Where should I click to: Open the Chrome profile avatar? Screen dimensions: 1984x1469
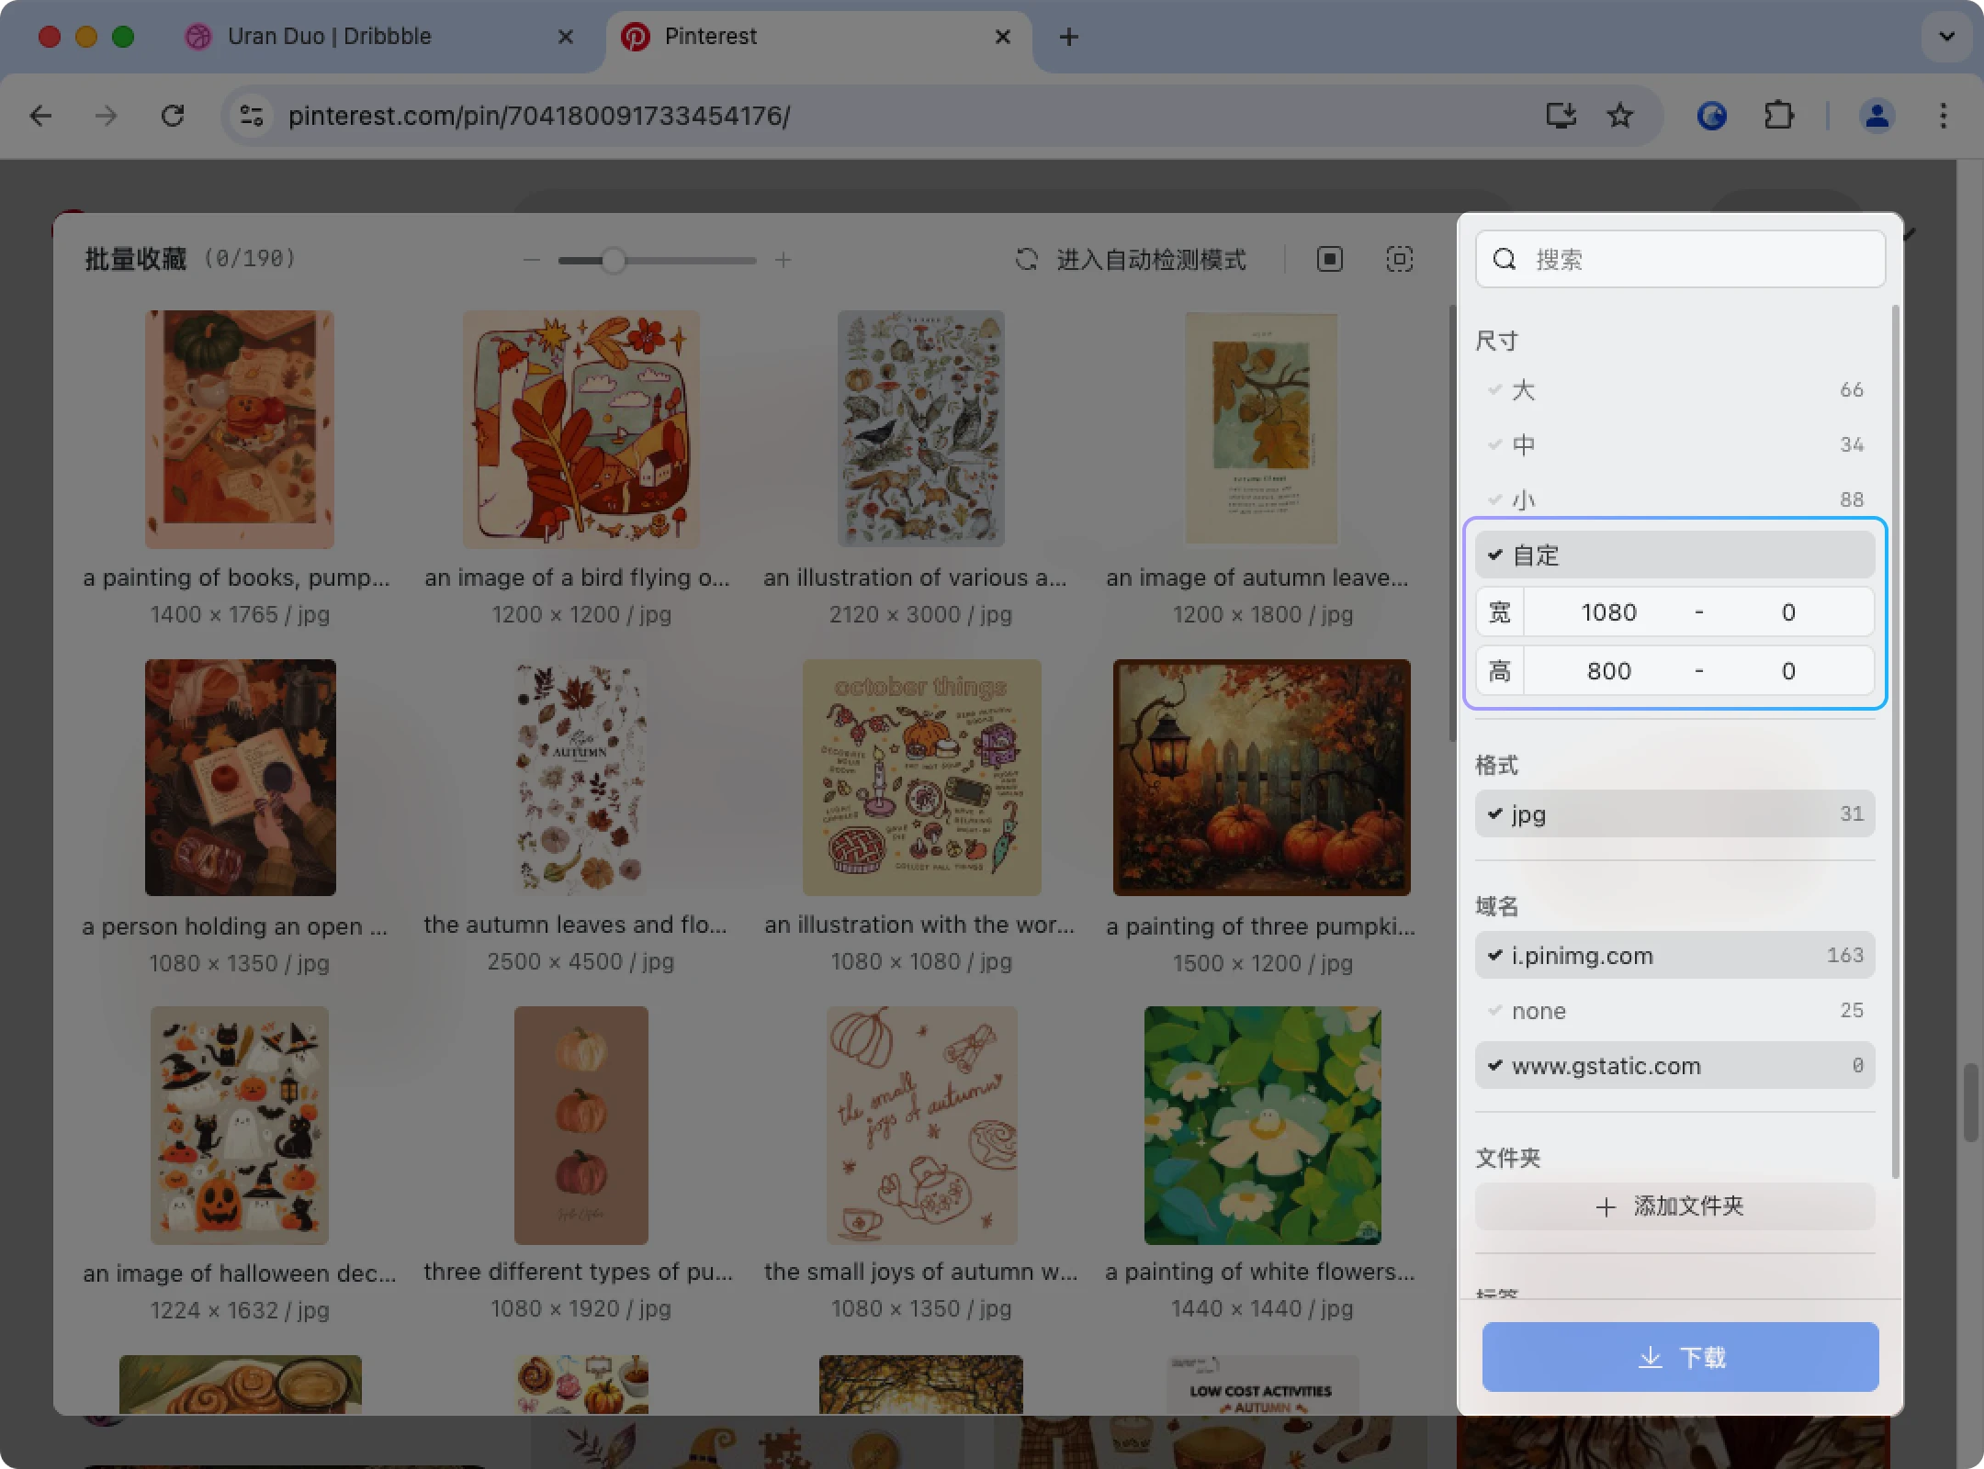(x=1877, y=116)
